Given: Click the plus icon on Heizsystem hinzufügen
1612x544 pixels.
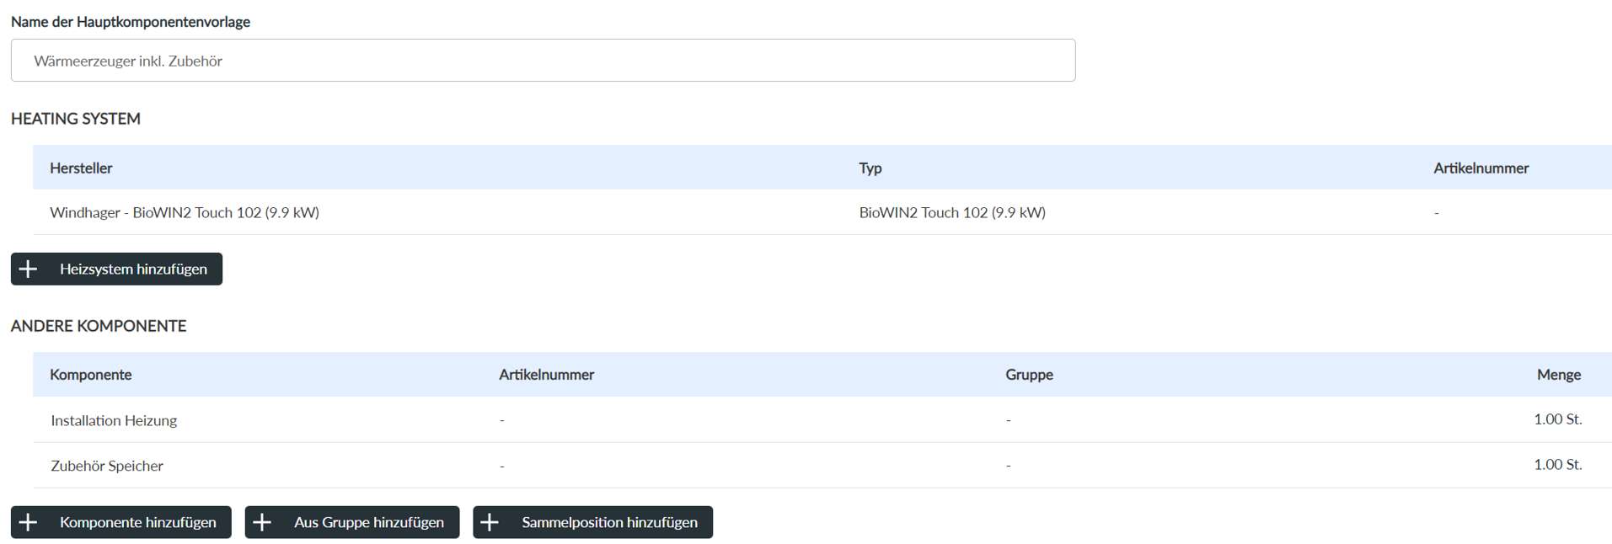Looking at the screenshot, I should tap(29, 269).
